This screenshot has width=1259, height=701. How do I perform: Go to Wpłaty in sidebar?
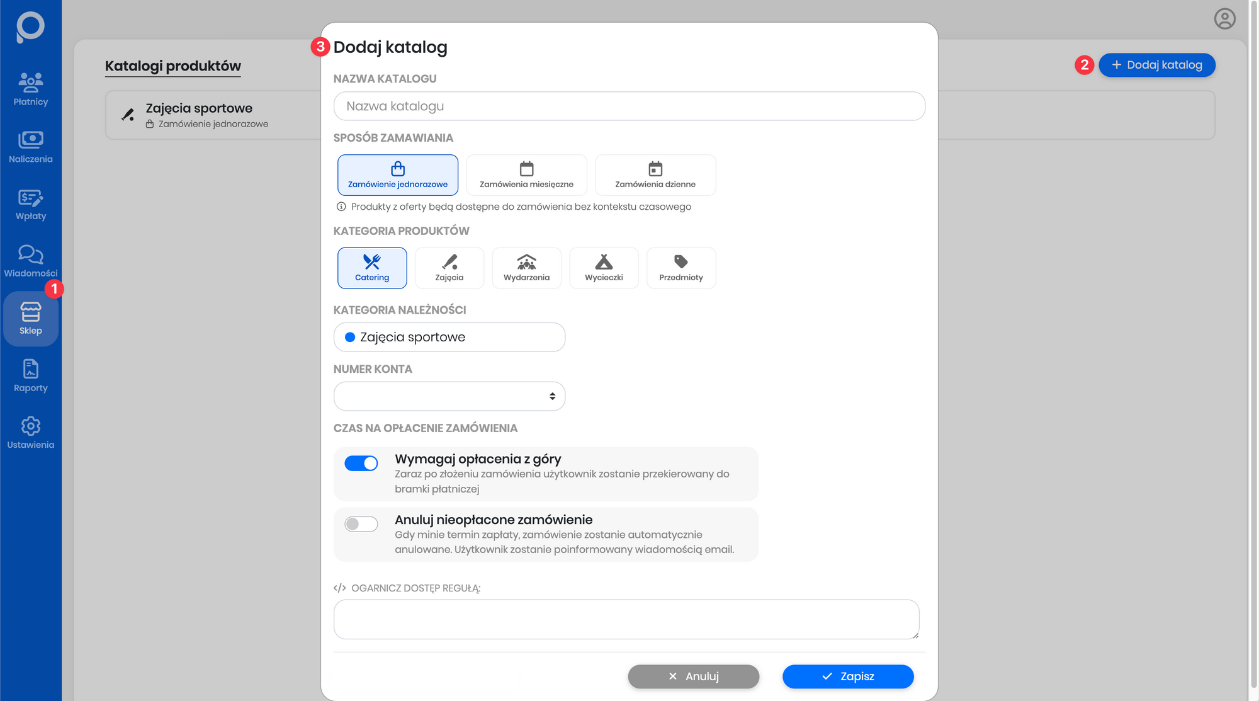tap(30, 203)
